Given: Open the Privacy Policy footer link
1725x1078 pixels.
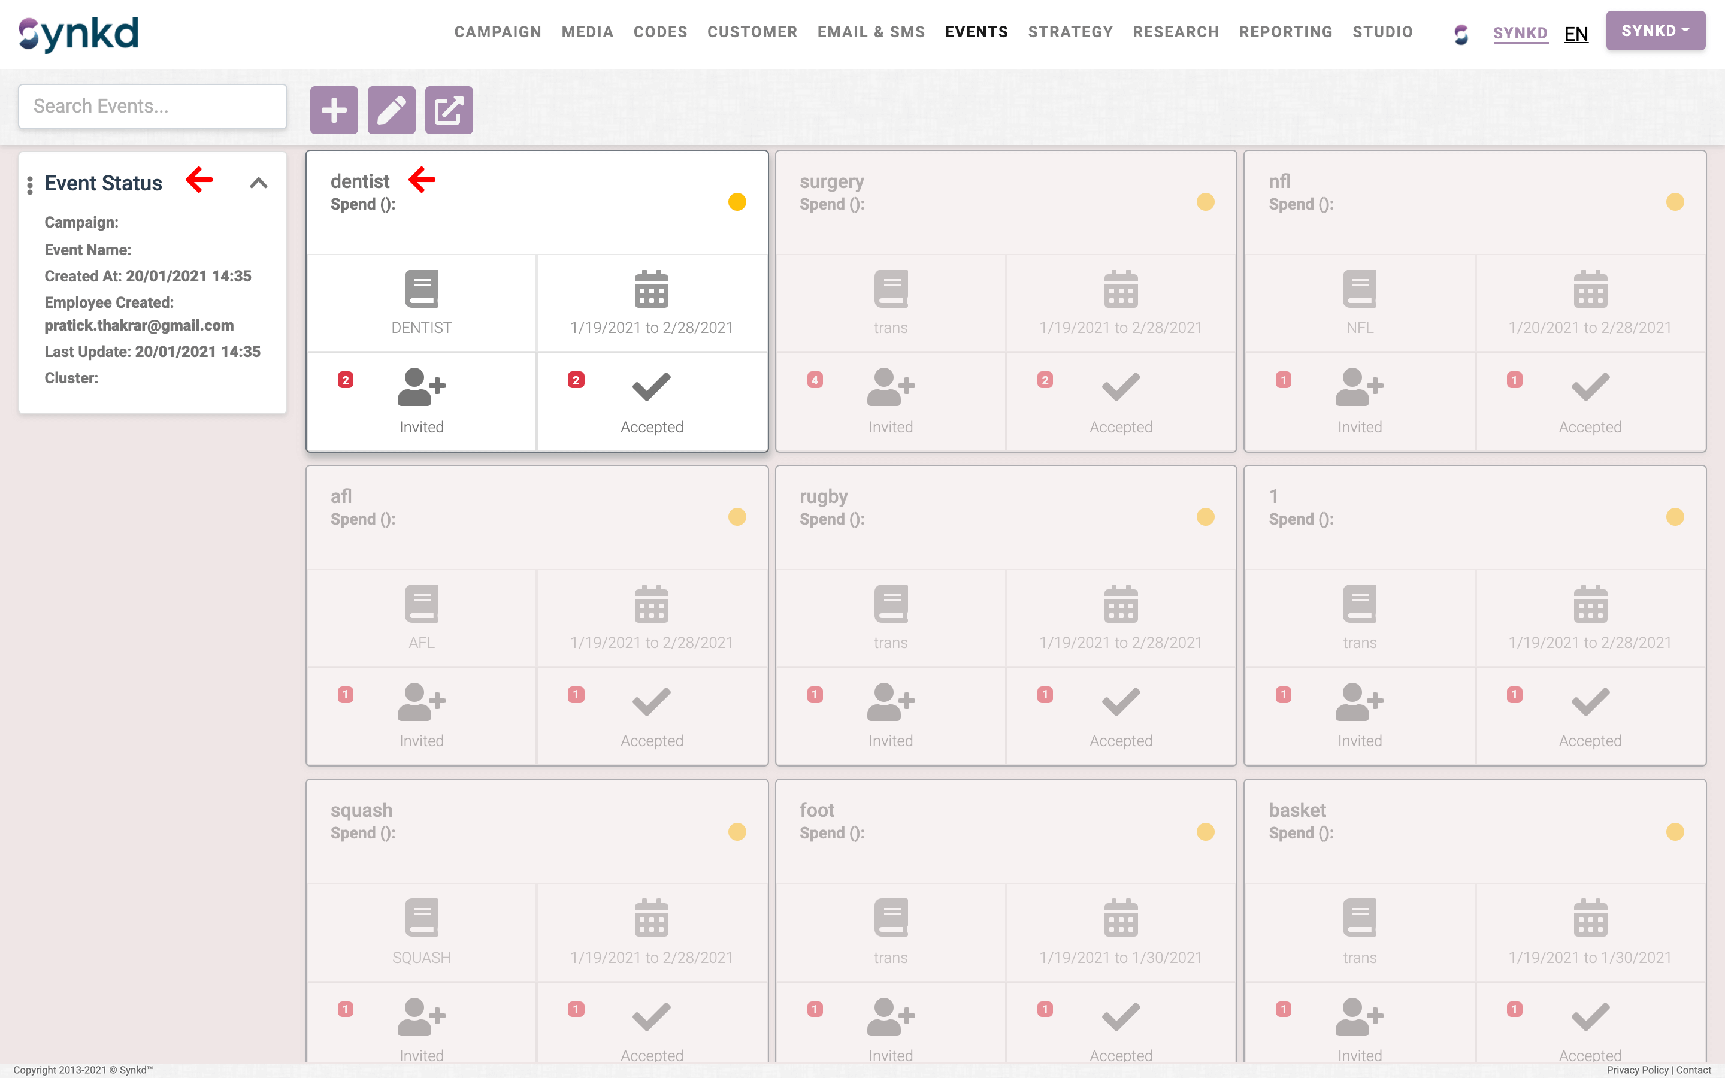Looking at the screenshot, I should click(1636, 1070).
